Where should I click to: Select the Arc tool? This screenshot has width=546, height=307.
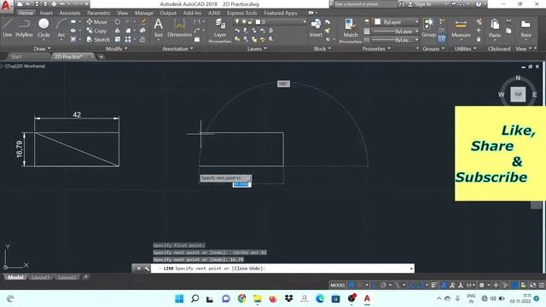[x=61, y=27]
